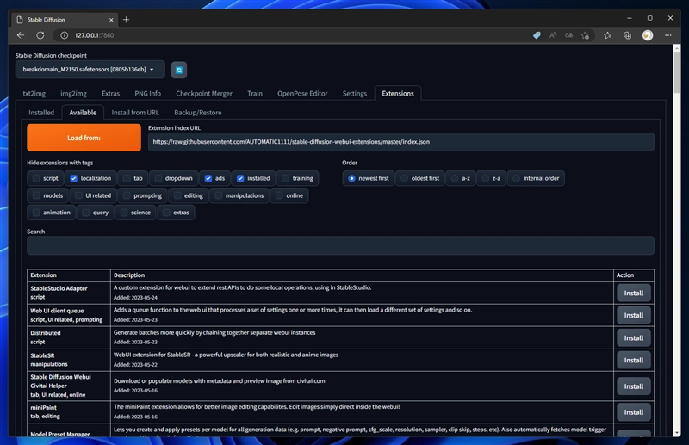This screenshot has height=445, width=689.
Task: Select a-z order
Action: [x=455, y=178]
